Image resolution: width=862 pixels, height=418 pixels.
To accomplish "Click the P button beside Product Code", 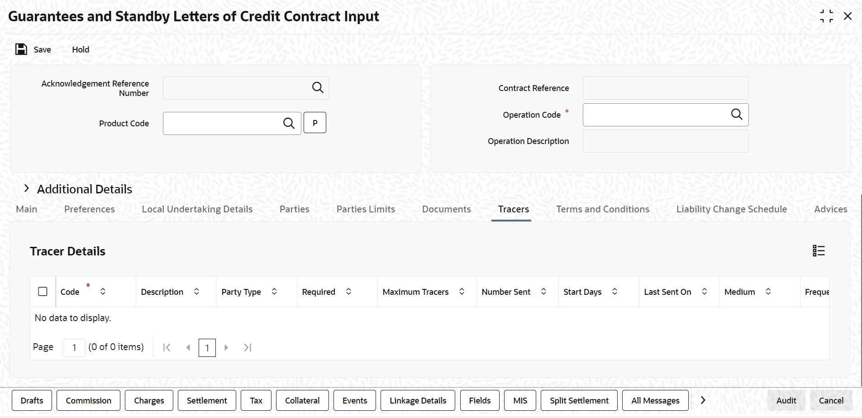I will tap(315, 123).
